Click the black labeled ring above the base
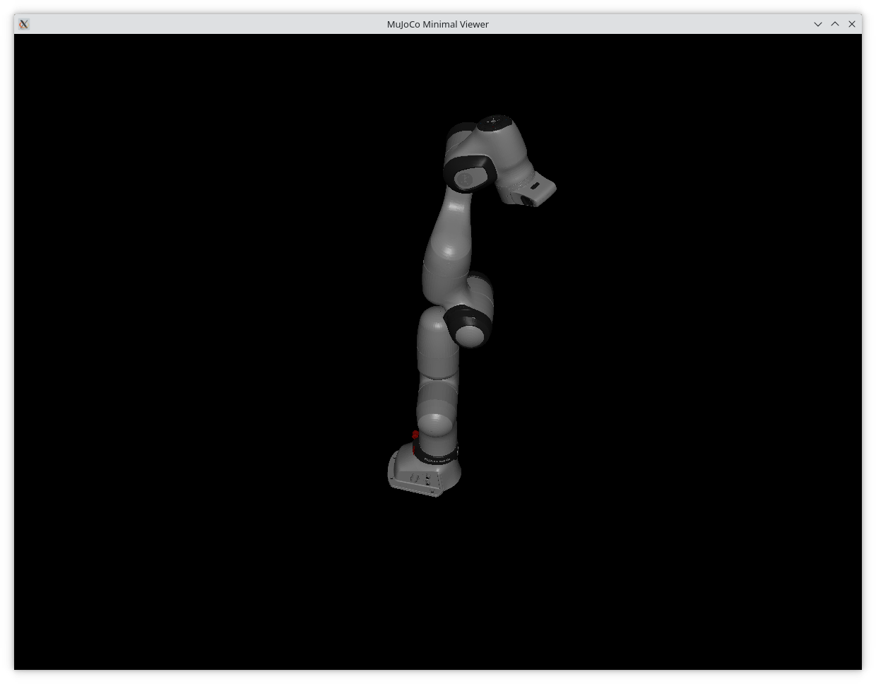 tap(436, 454)
